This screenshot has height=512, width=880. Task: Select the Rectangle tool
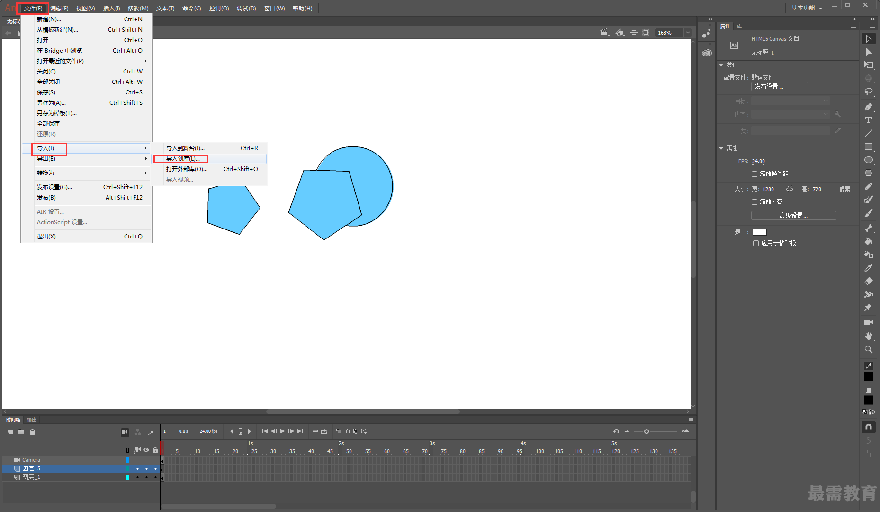tap(869, 147)
